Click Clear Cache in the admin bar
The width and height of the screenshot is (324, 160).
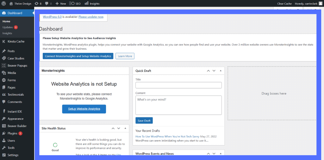[x=284, y=3]
